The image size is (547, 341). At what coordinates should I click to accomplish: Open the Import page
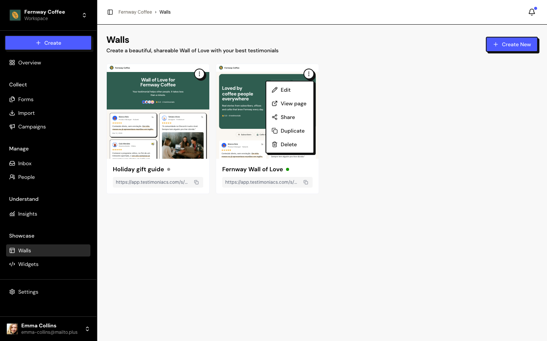[48, 113]
